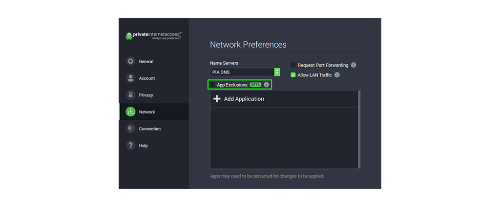
Task: Click the General gear icon
Action: (130, 61)
